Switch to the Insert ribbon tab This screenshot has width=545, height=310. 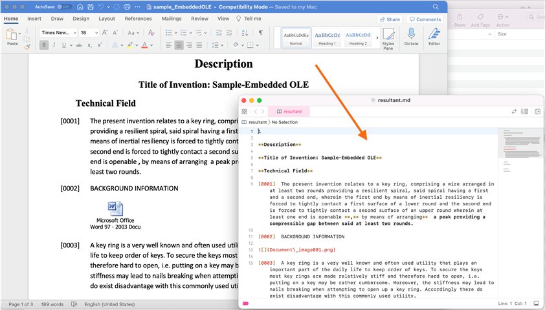(33, 19)
